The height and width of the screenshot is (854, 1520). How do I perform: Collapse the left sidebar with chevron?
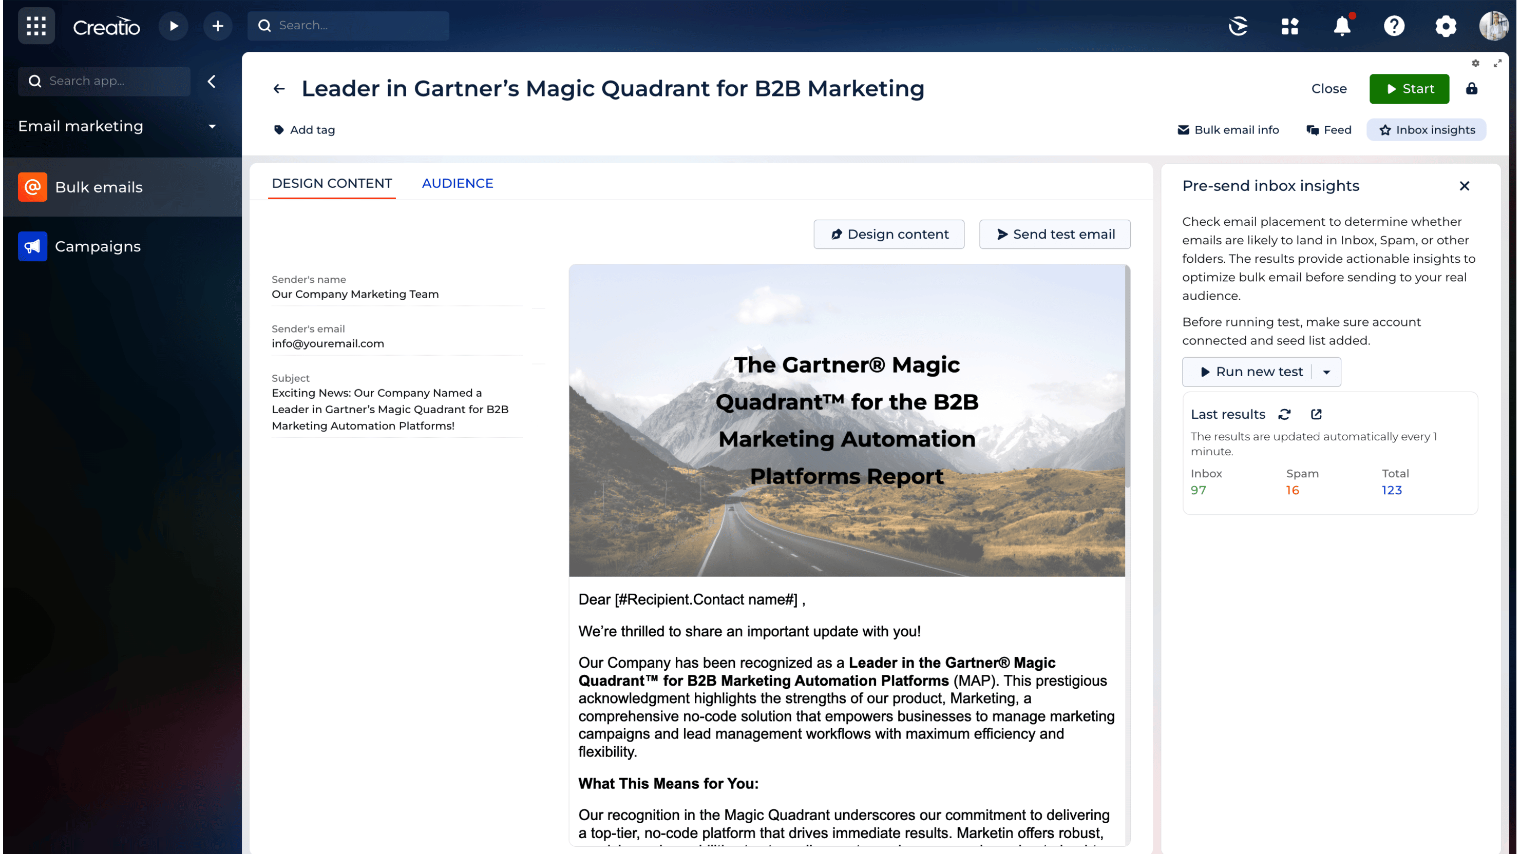pos(212,82)
